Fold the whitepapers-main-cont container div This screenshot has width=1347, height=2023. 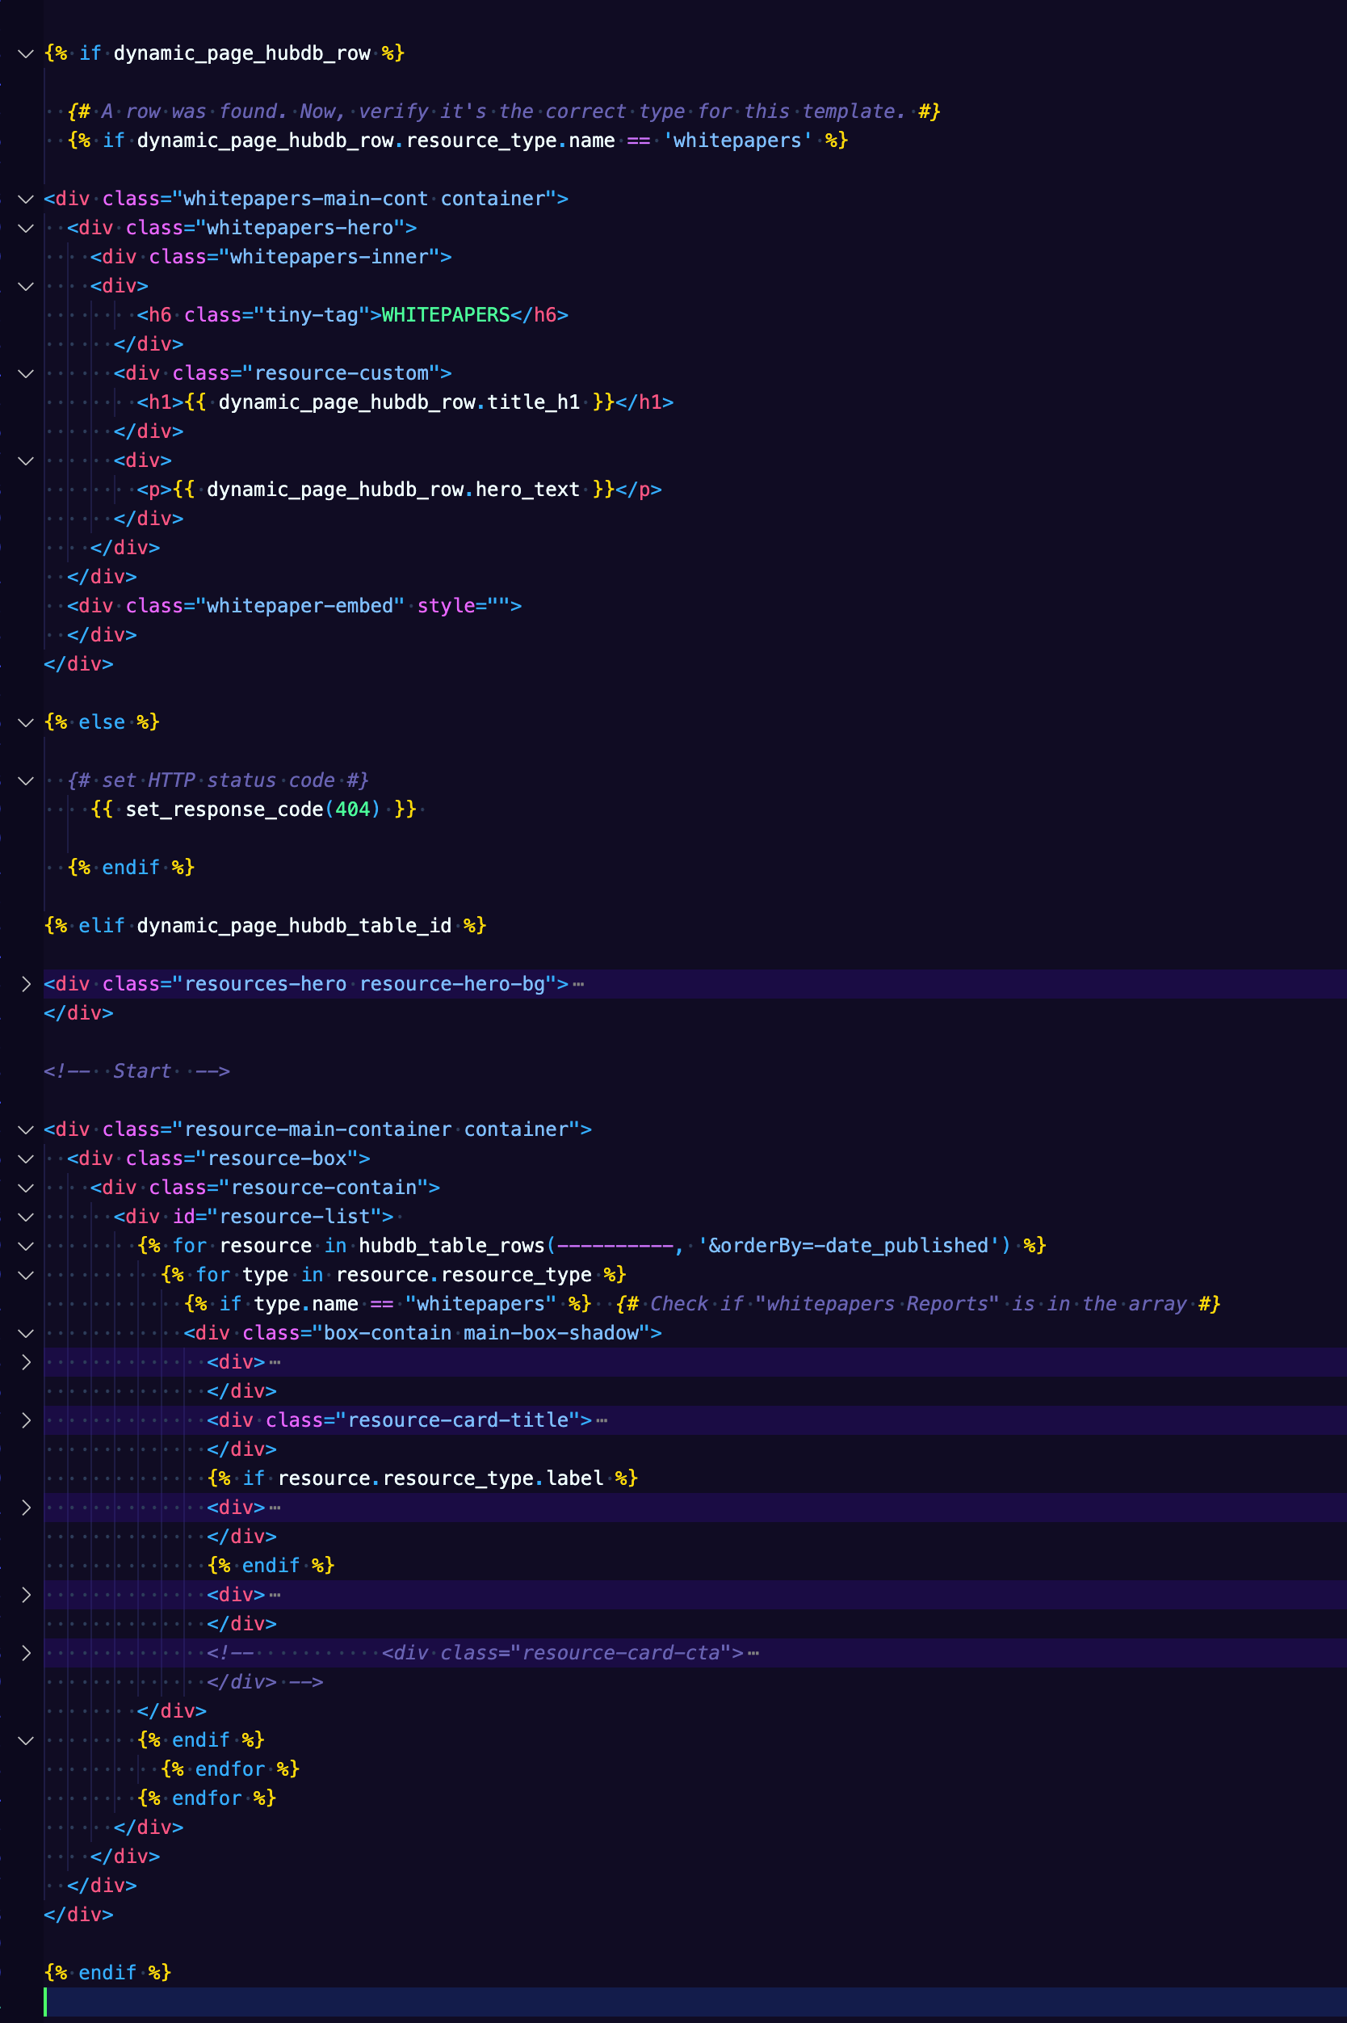click(x=26, y=200)
